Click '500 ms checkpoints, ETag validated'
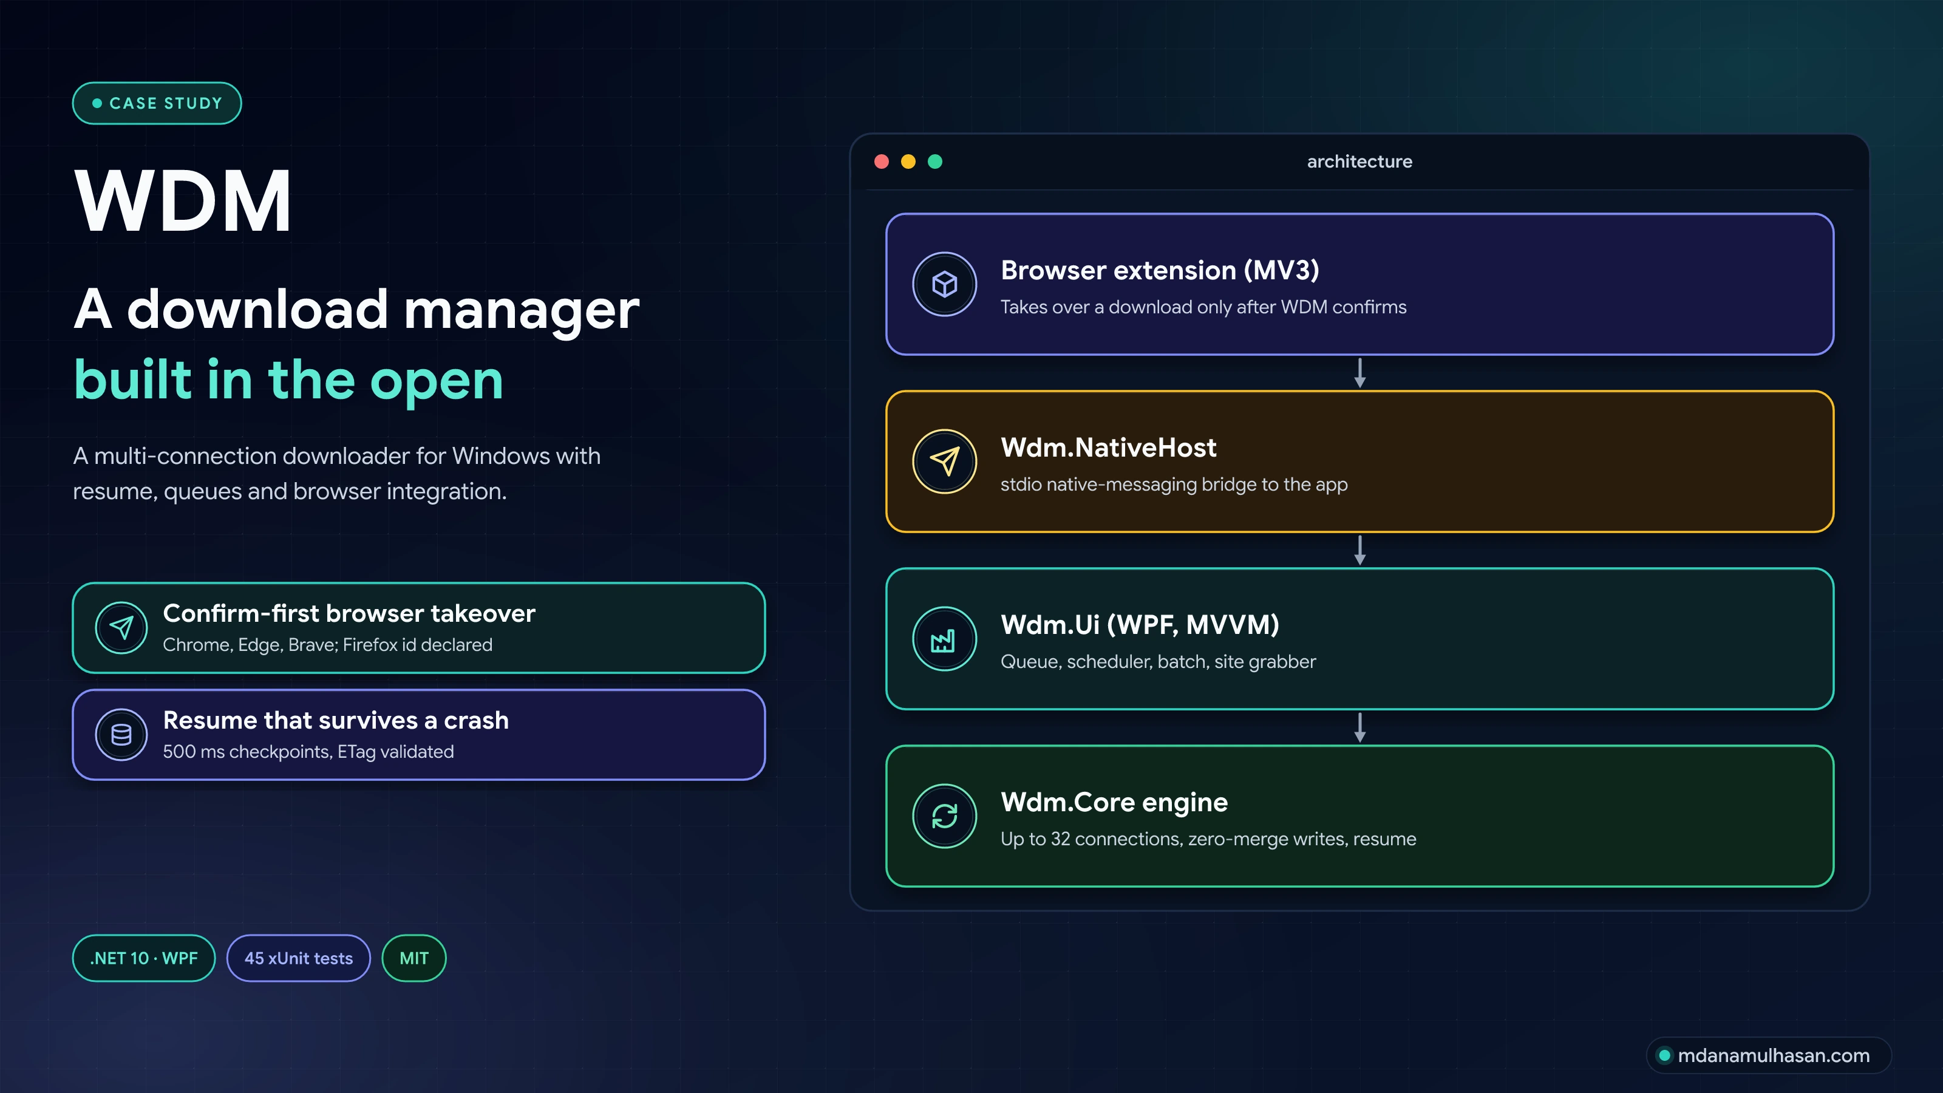1943x1093 pixels. tap(308, 752)
